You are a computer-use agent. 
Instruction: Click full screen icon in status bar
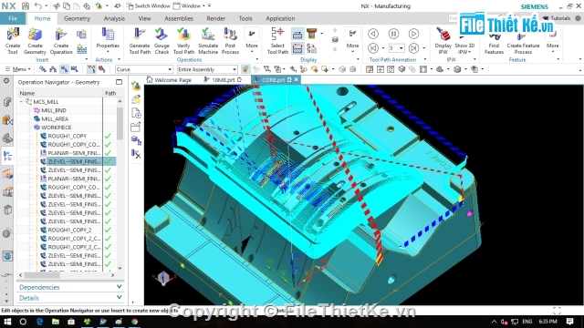click(x=557, y=310)
